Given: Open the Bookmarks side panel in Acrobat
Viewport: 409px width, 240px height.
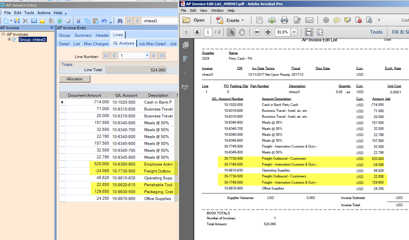Looking at the screenshot, I should coord(186,59).
